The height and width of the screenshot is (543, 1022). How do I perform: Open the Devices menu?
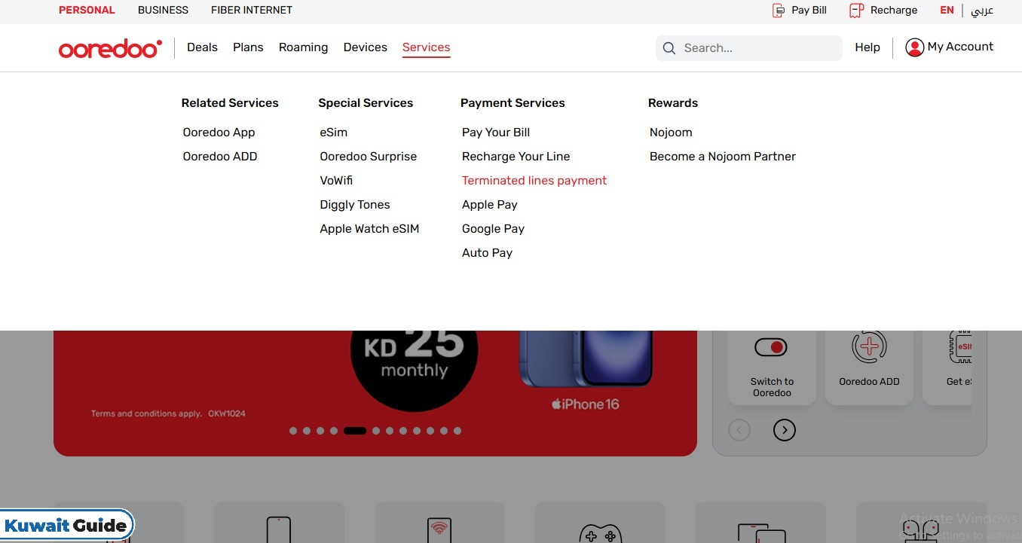pos(365,47)
